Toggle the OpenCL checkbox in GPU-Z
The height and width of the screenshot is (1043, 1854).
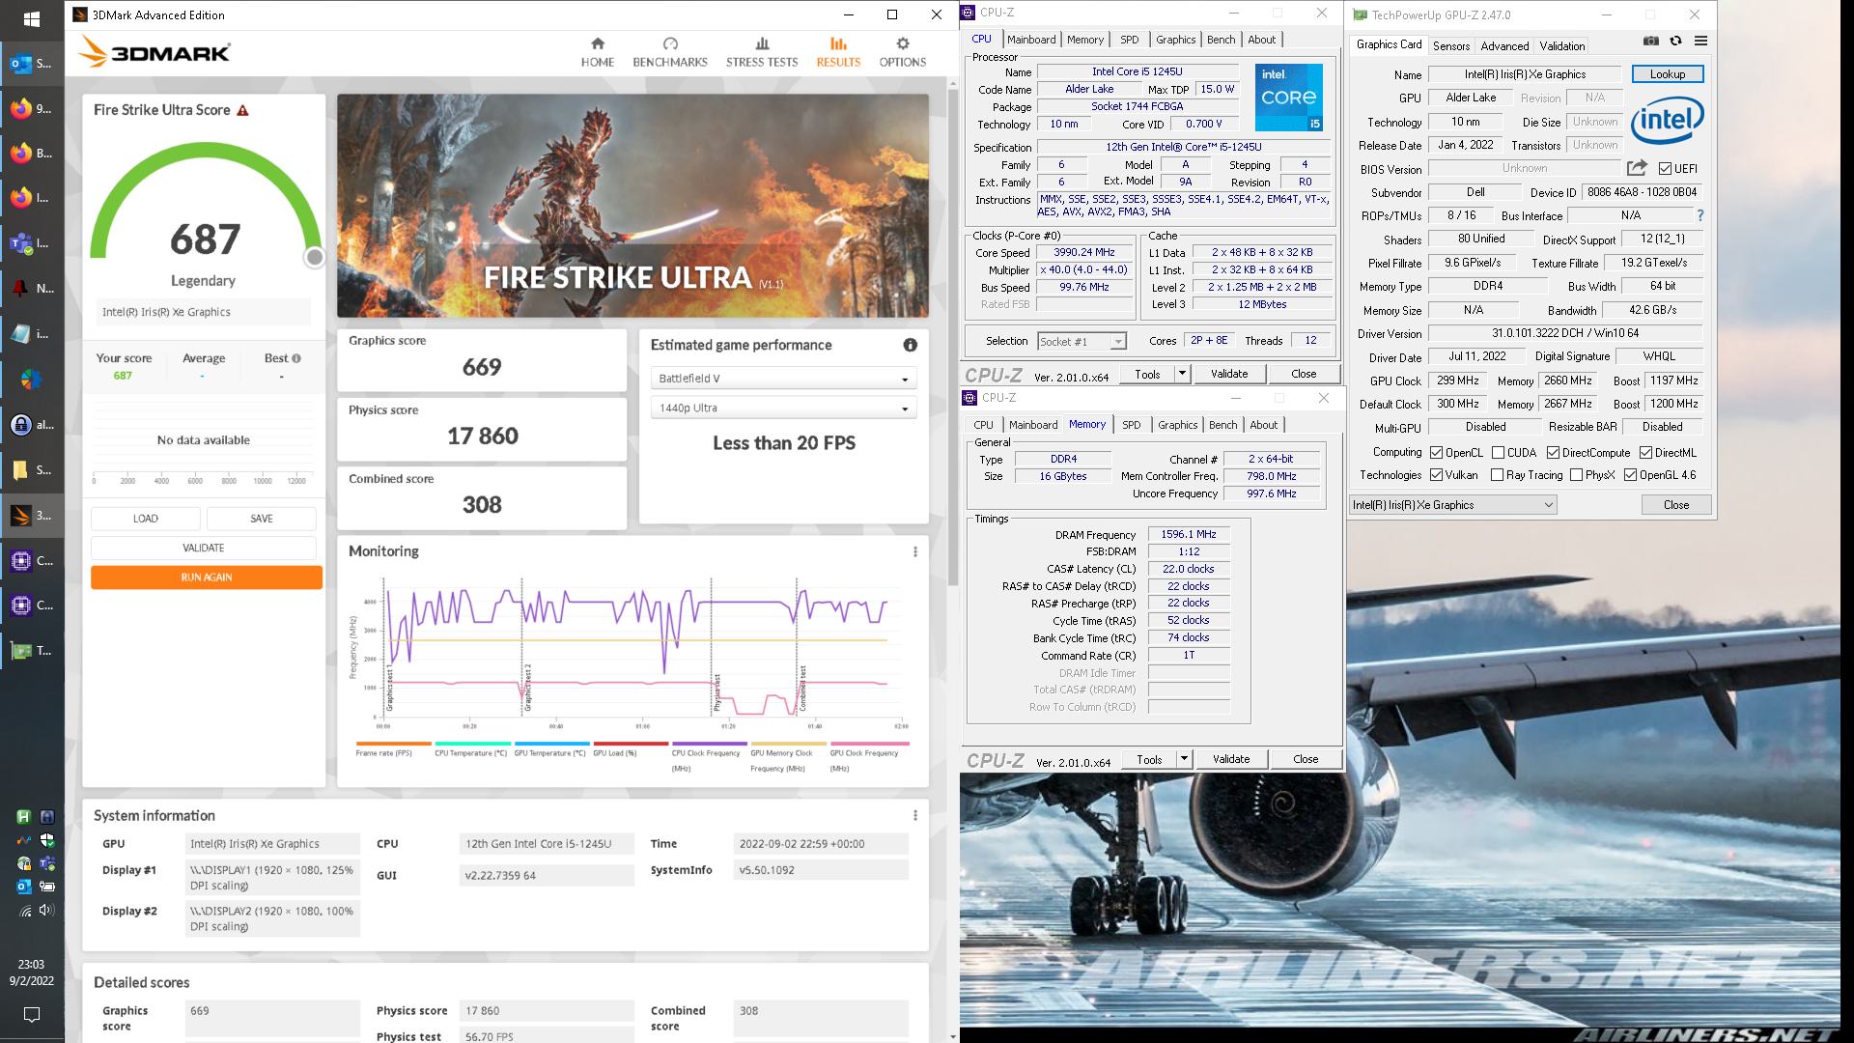[x=1436, y=453]
